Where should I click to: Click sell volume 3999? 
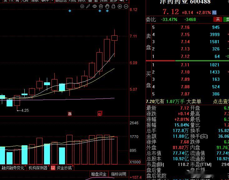pyautogui.click(x=215, y=34)
